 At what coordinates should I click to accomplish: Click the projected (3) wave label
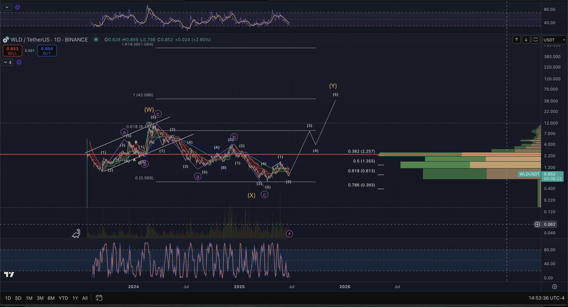310,126
